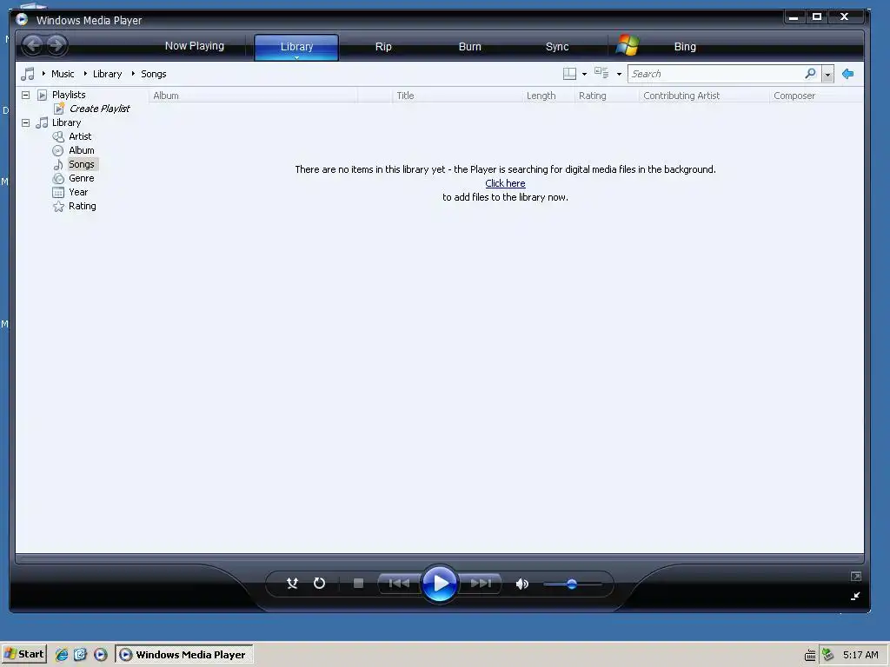Click the Stop playback button

point(358,583)
